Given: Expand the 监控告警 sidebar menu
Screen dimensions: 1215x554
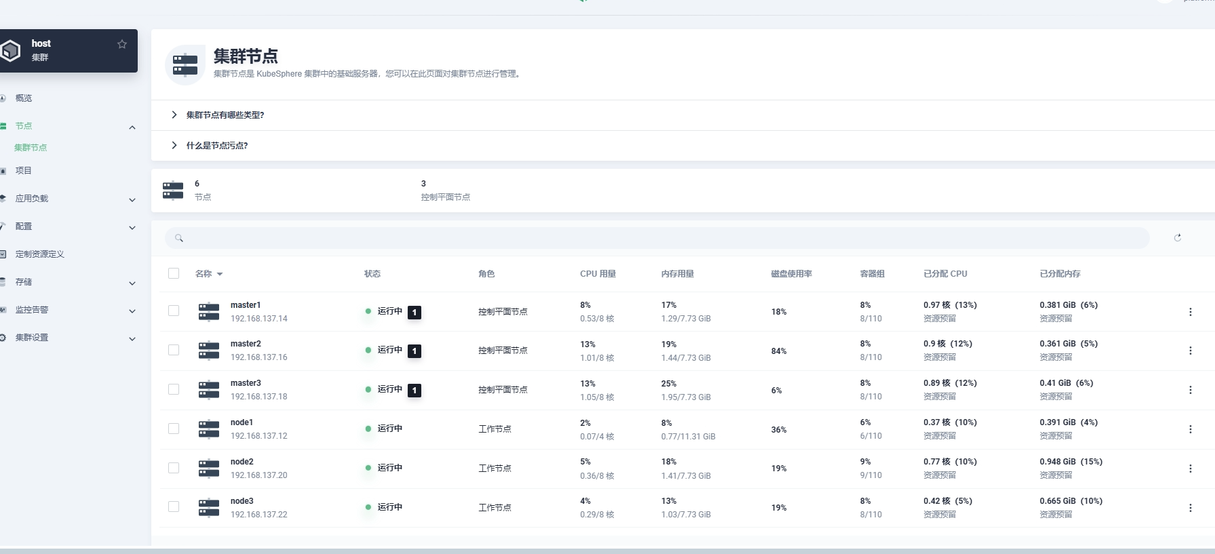Looking at the screenshot, I should coord(132,311).
